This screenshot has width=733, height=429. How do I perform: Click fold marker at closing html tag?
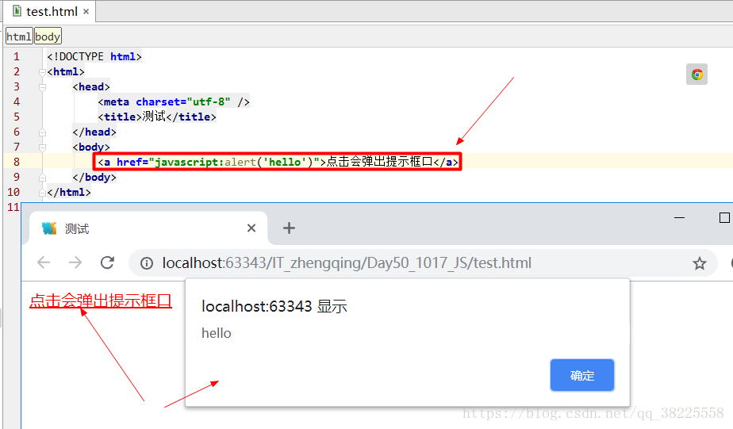(42, 193)
